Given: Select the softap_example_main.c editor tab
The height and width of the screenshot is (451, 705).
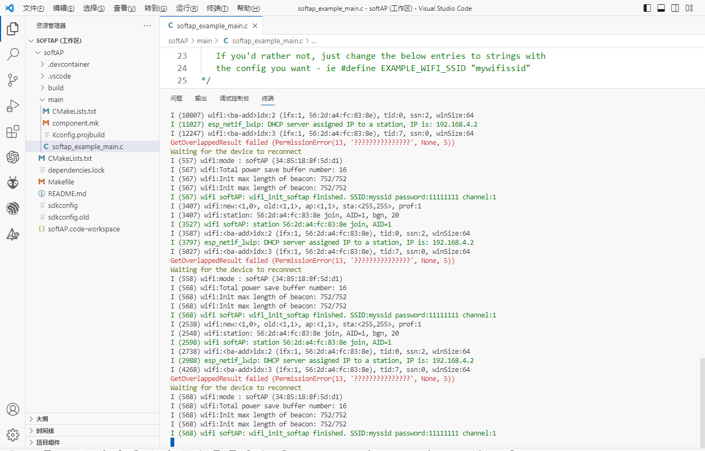Looking at the screenshot, I should point(211,26).
